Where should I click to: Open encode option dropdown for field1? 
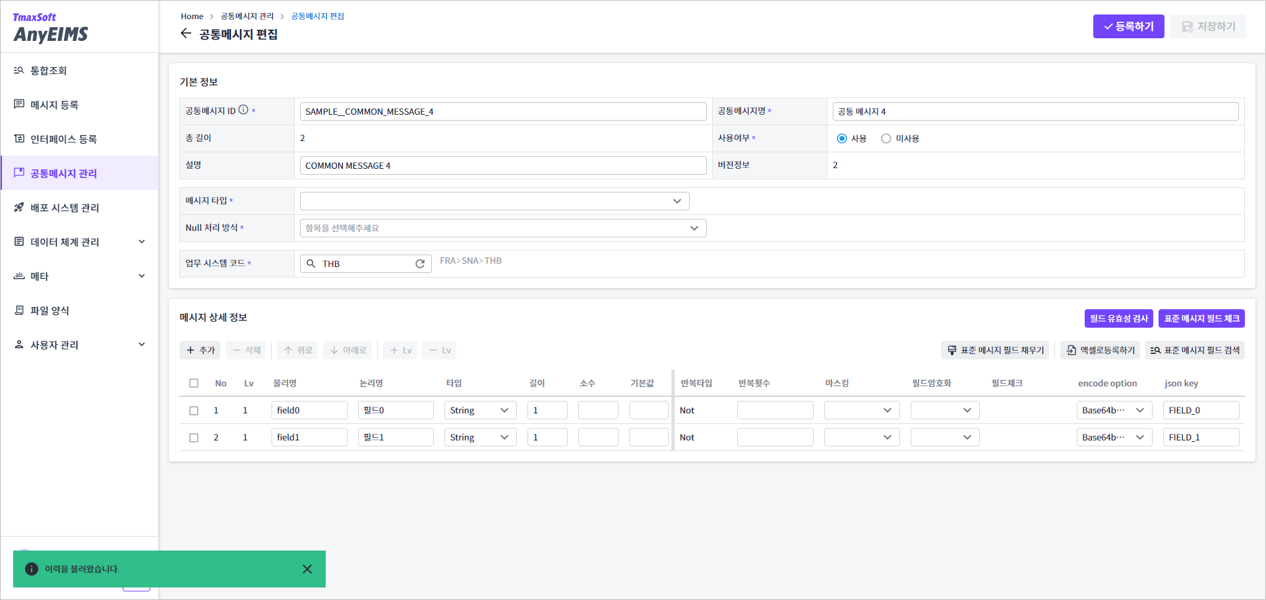coord(1114,437)
